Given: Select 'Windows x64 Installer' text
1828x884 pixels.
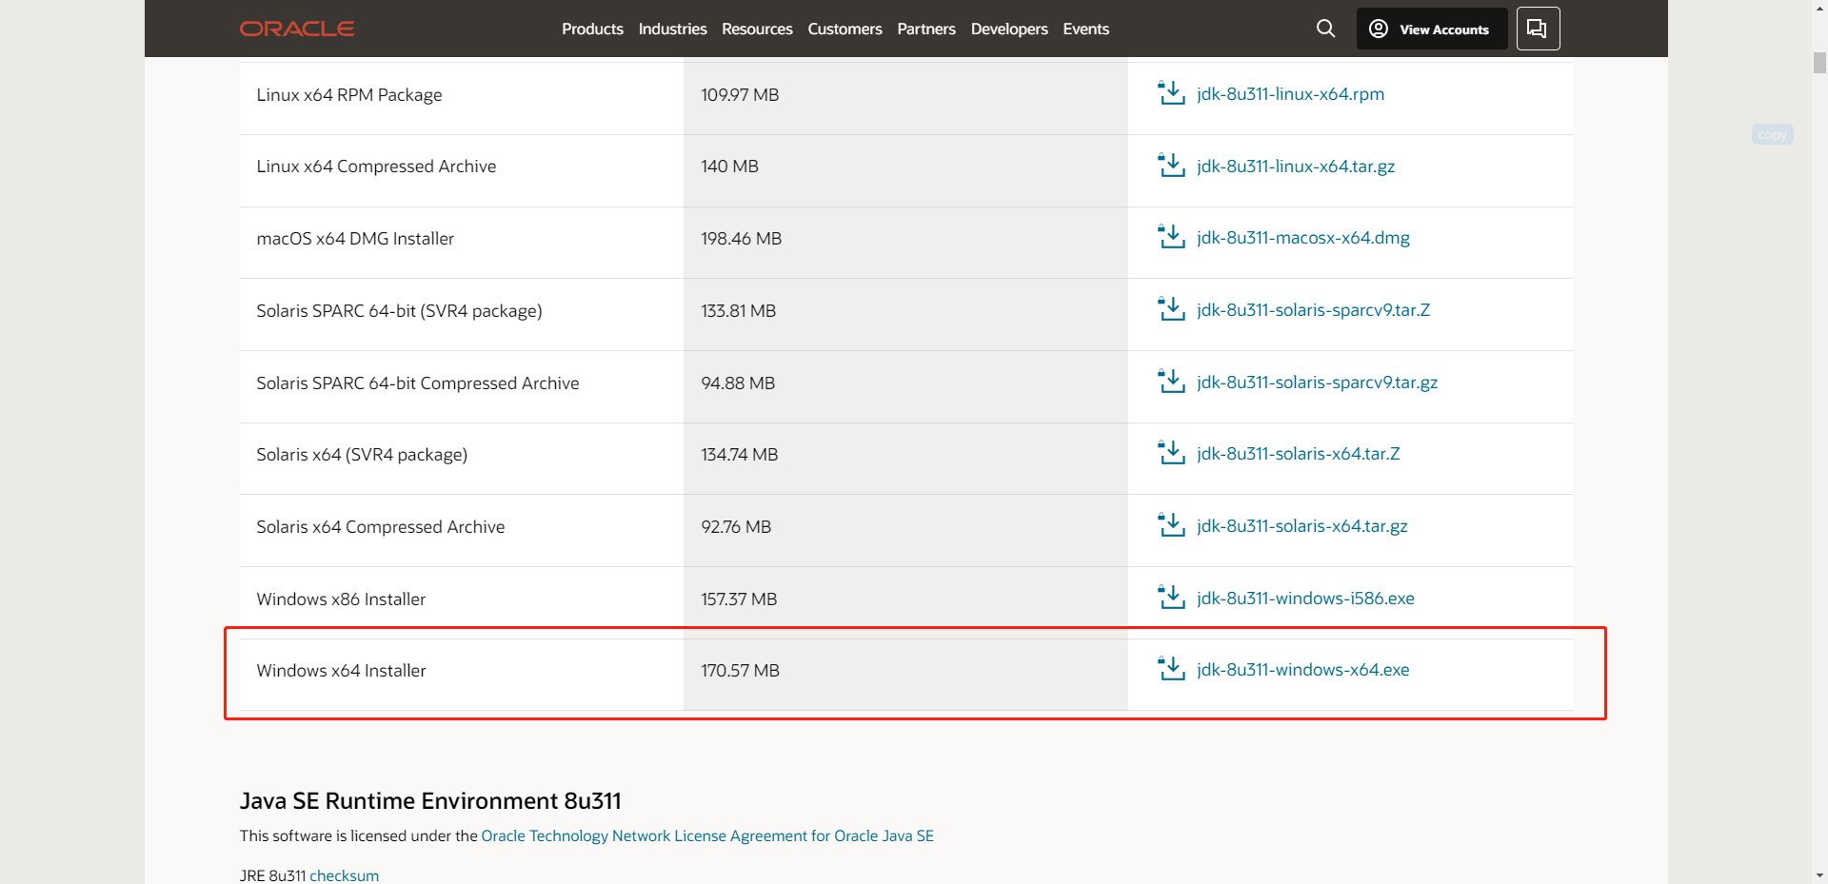Looking at the screenshot, I should click(341, 671).
